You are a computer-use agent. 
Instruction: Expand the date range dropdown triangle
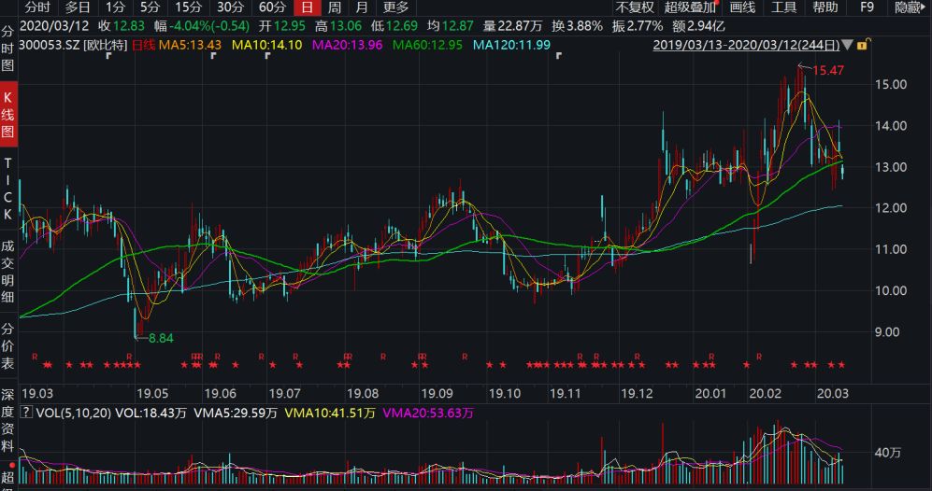(x=848, y=45)
